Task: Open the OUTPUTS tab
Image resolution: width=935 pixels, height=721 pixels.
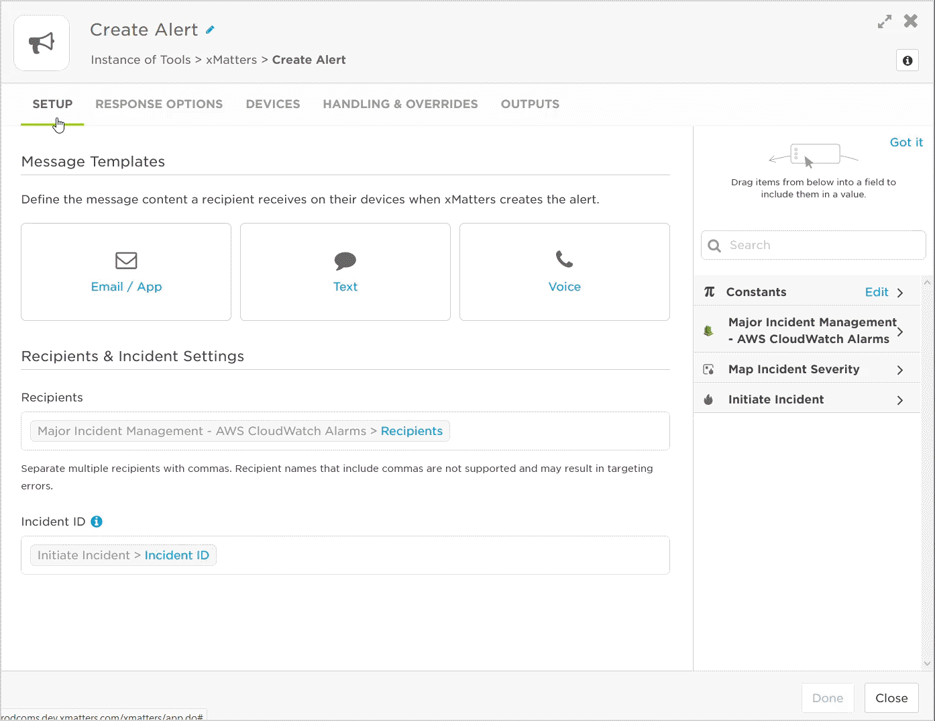Action: tap(530, 104)
